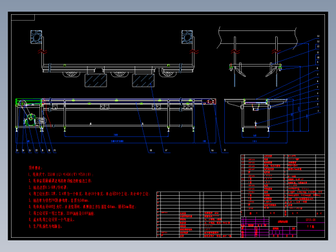Click the last line of red notes
Viewport: 336px width, 252px height.
pos(45,226)
